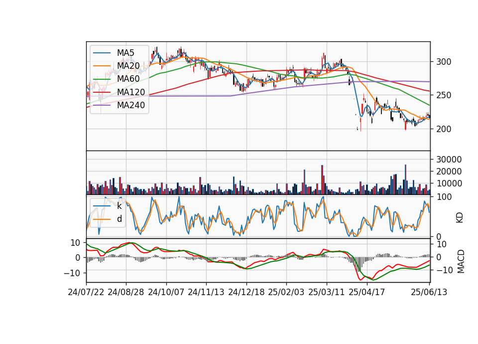
Task: Click the 24/10/07 date axis label
Action: 166,292
